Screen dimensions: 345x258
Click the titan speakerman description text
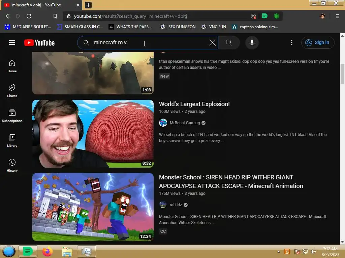point(244,64)
